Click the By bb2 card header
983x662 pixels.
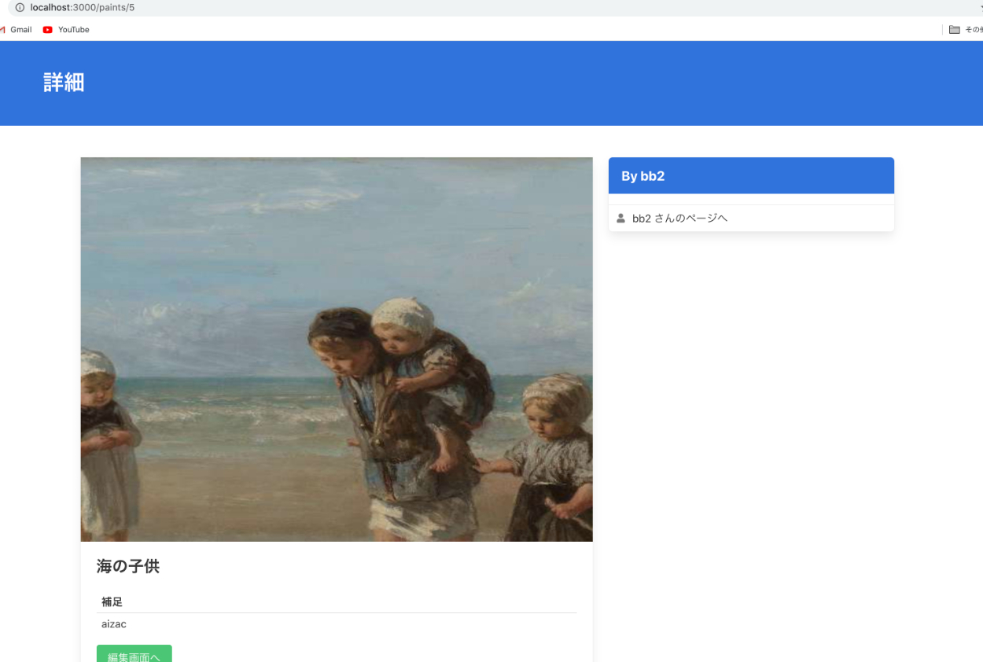751,175
